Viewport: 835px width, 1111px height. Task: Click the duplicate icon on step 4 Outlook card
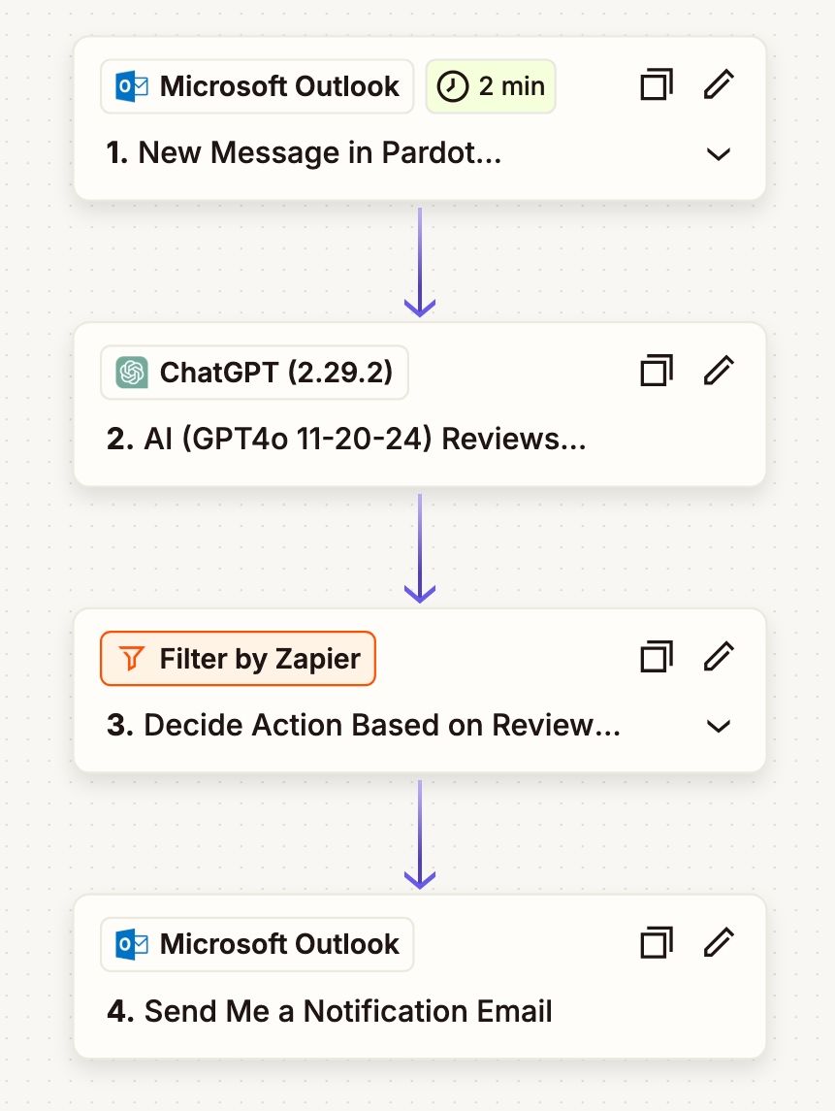(x=657, y=943)
